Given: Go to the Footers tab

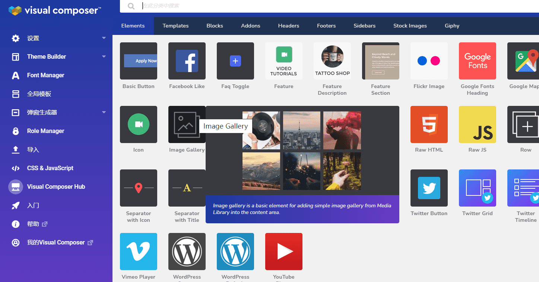Looking at the screenshot, I should [326, 26].
